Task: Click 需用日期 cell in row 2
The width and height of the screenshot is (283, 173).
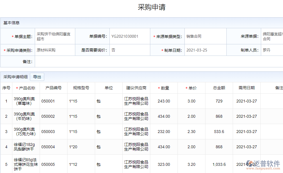Action: coord(247,116)
